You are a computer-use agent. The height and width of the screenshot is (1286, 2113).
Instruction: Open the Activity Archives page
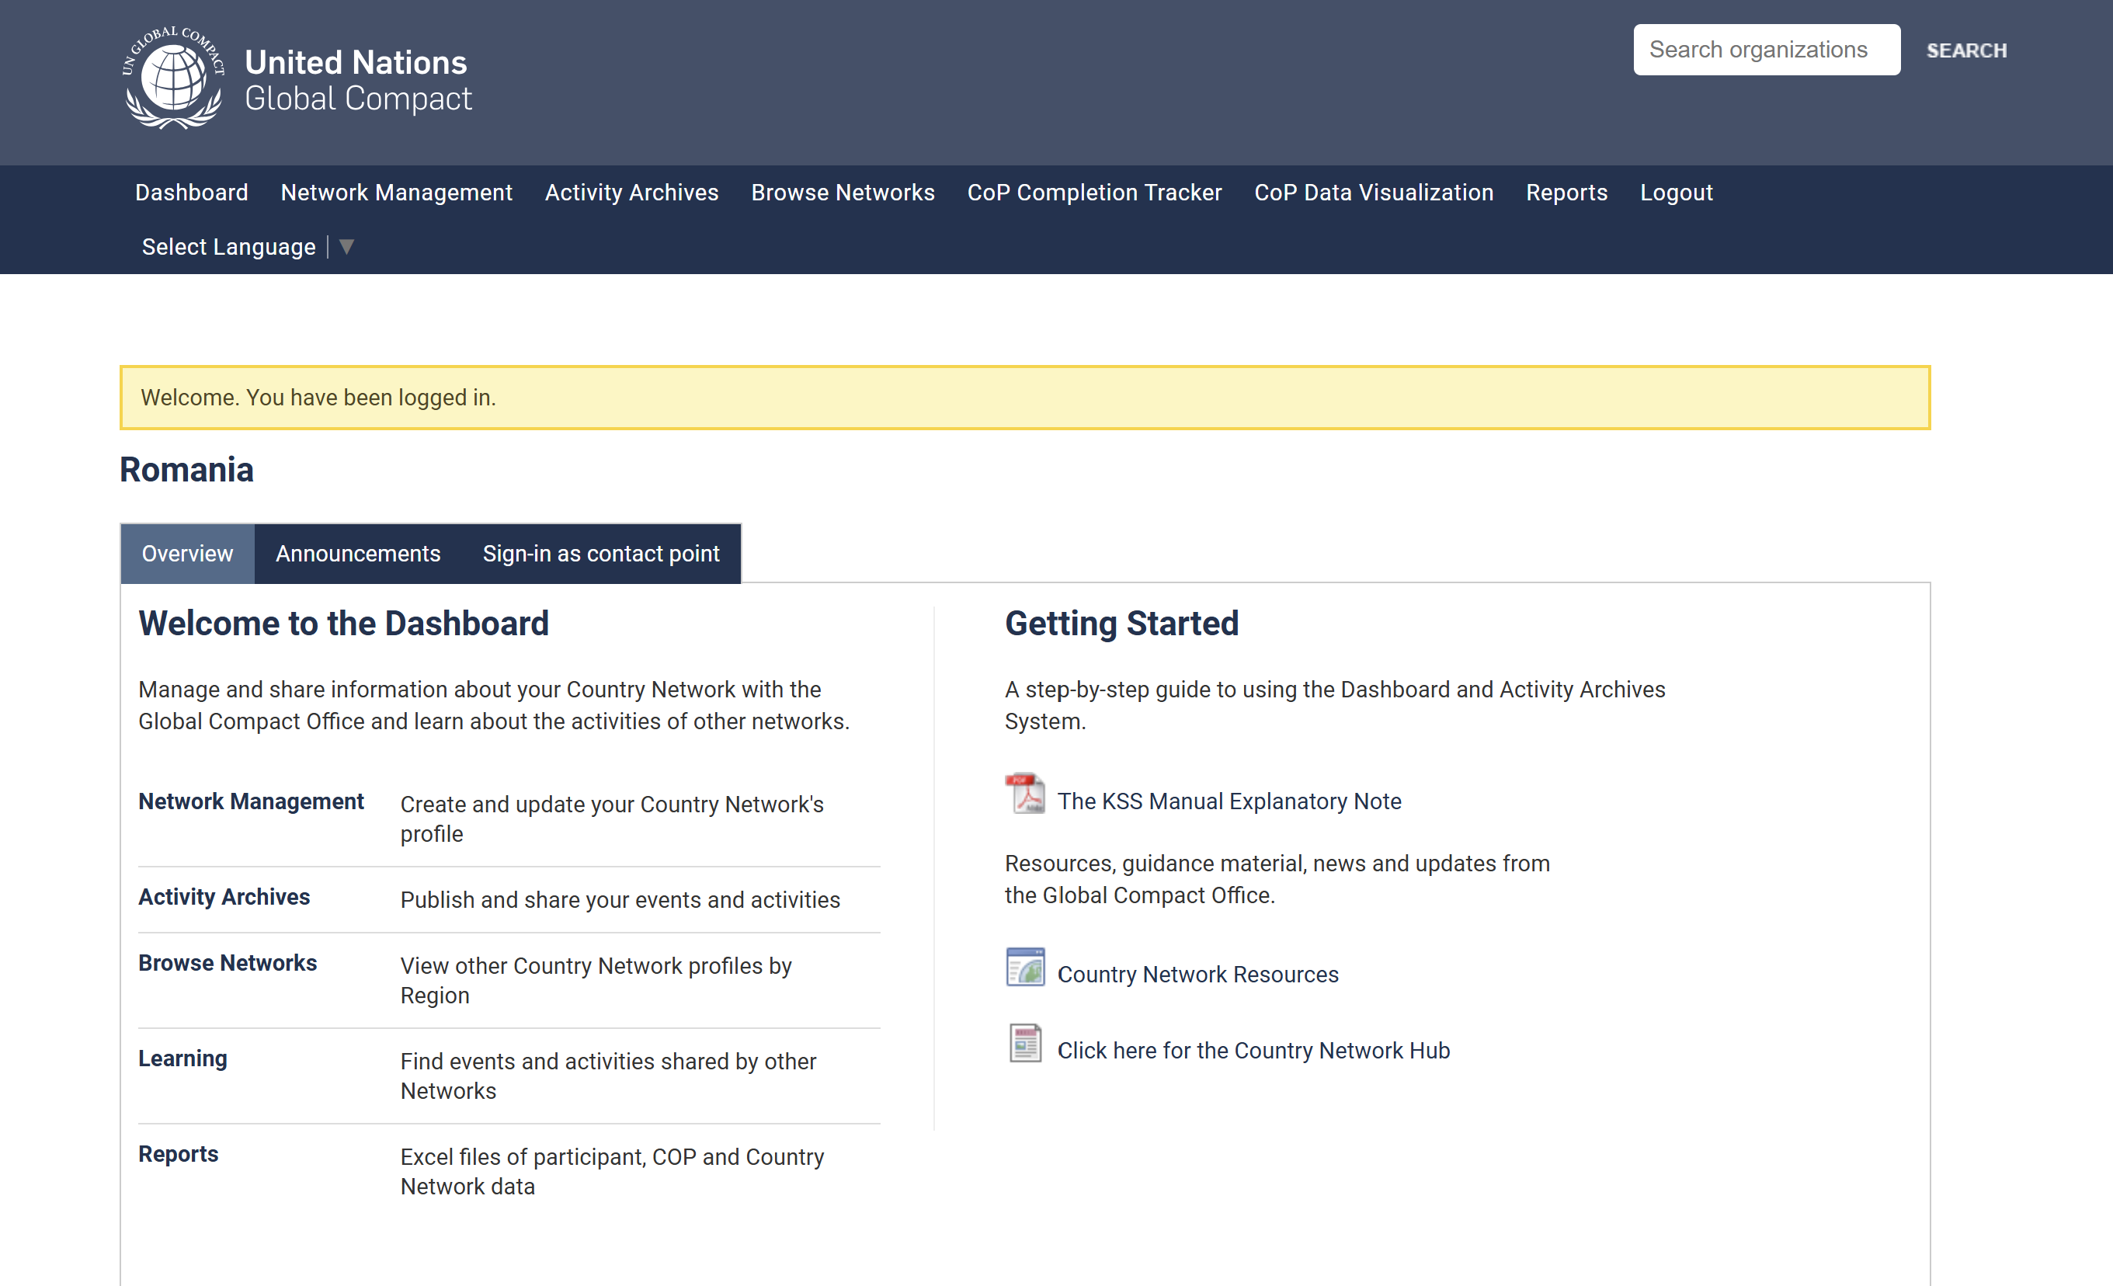click(x=631, y=192)
